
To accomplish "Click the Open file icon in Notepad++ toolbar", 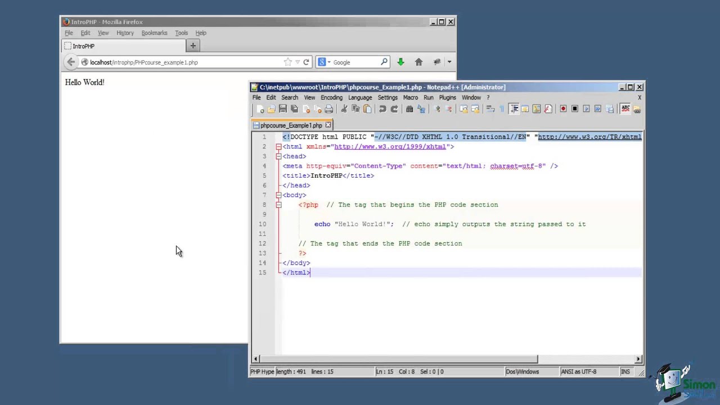I will click(271, 109).
